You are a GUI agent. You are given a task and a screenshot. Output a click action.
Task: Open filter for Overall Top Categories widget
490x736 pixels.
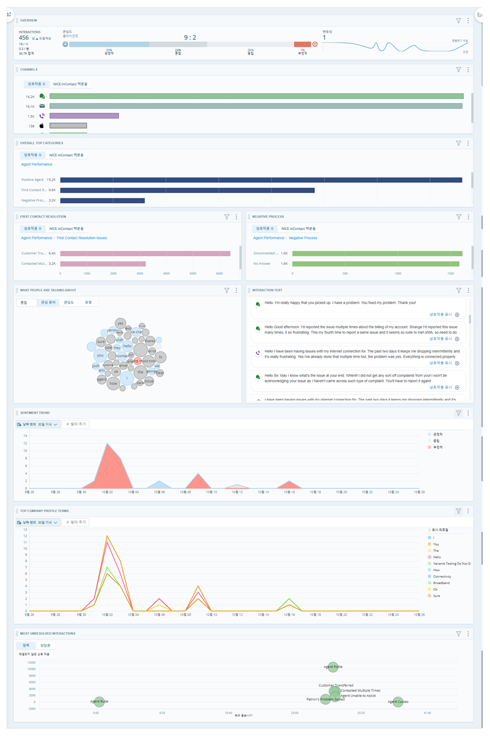(458, 143)
